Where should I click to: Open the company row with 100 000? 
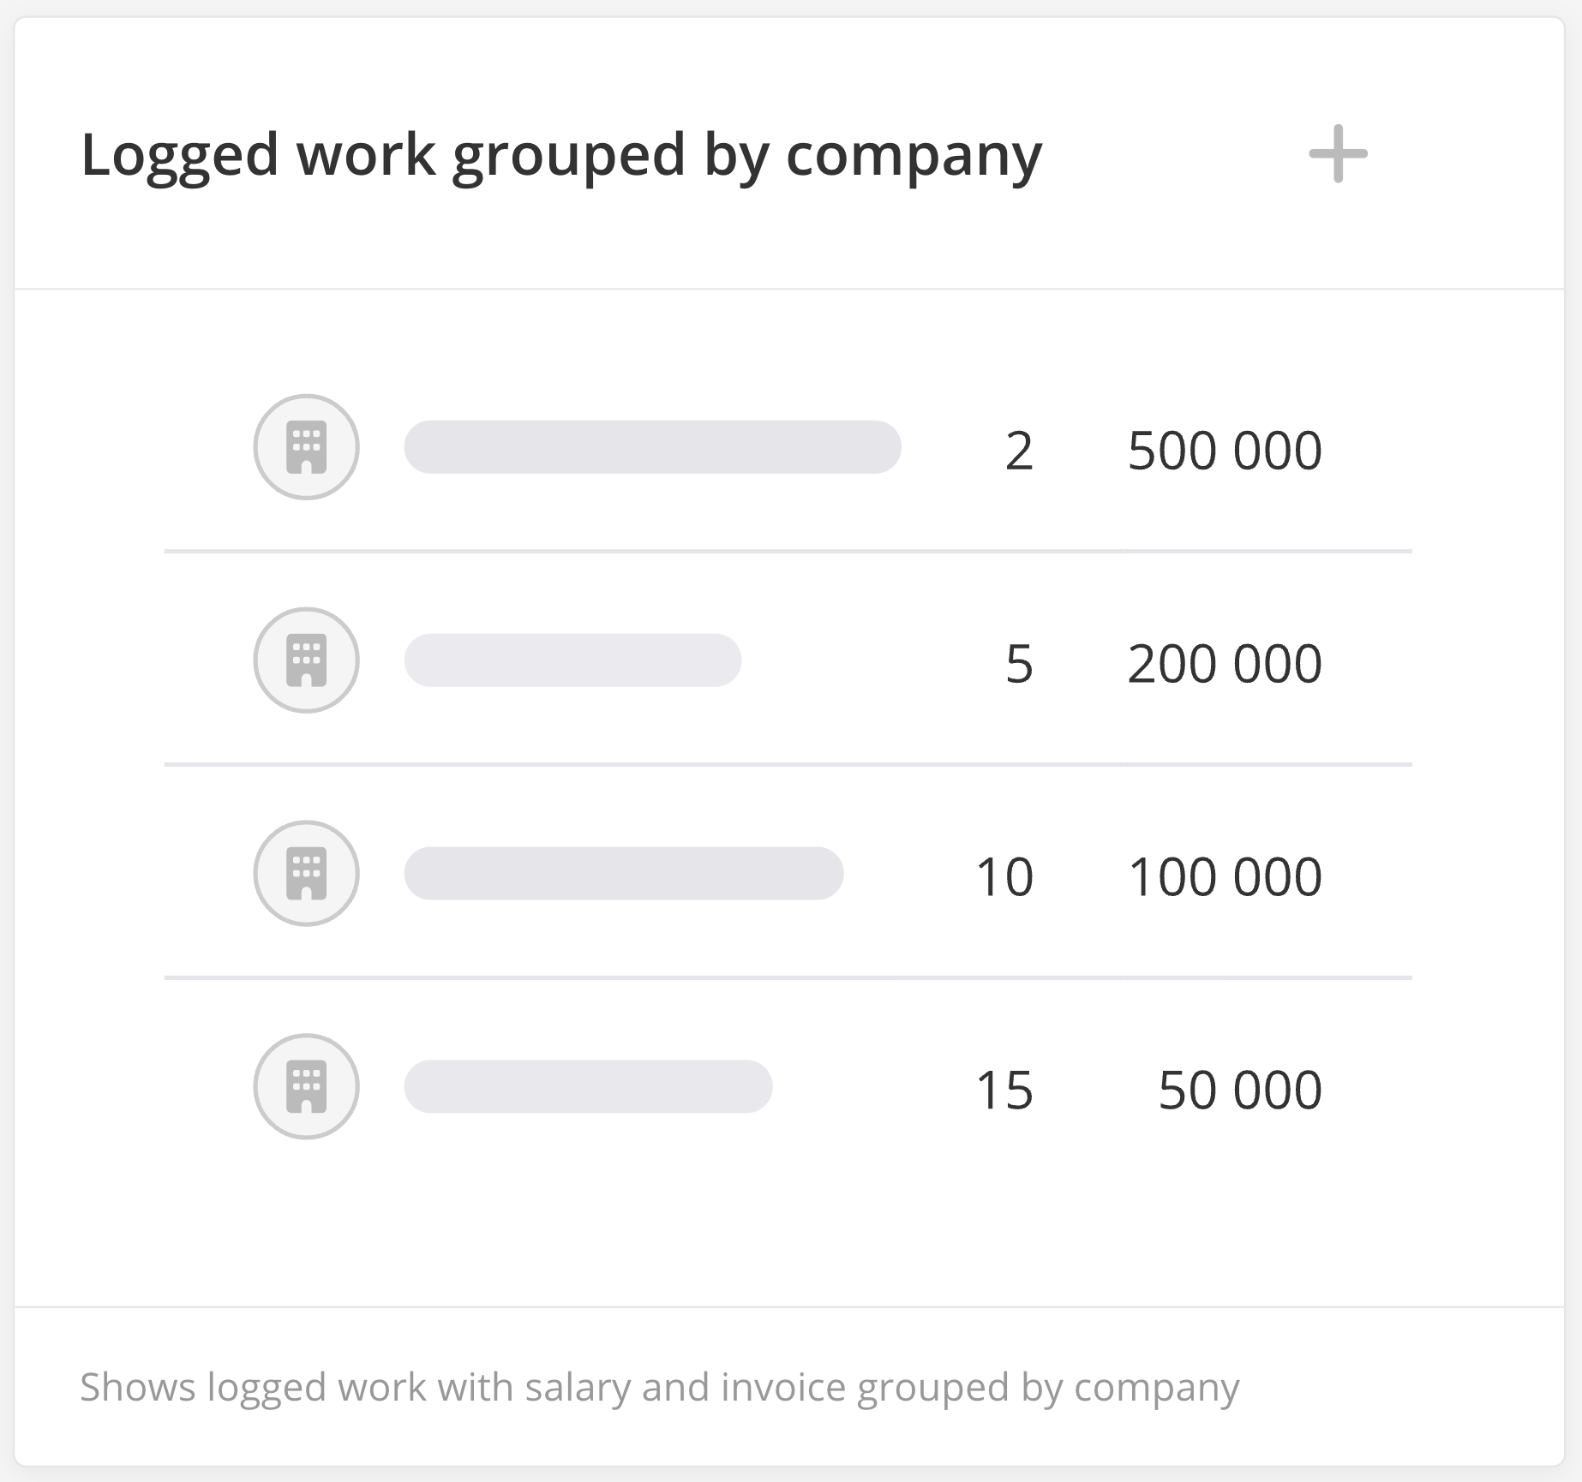[788, 874]
